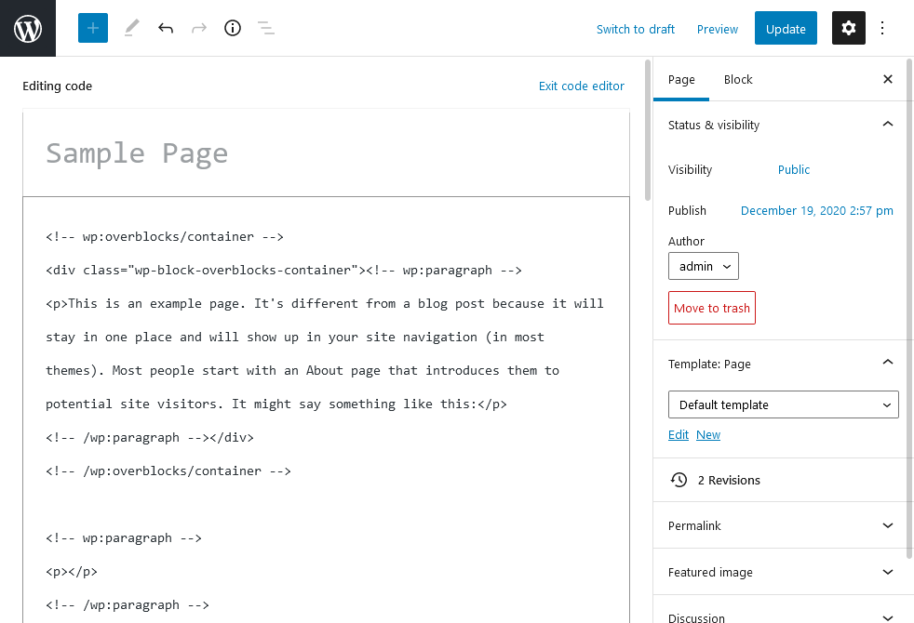Click the editor vertical scrollbar
The width and height of the screenshot is (914, 623).
point(648,129)
